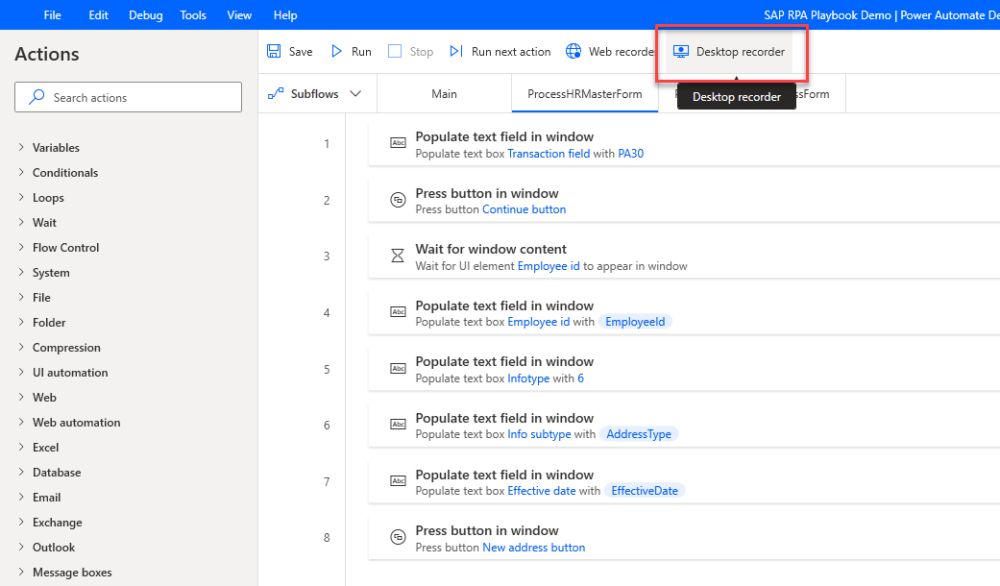This screenshot has width=1000, height=586.
Task: Click the Employee id link in step 4
Action: 538,322
